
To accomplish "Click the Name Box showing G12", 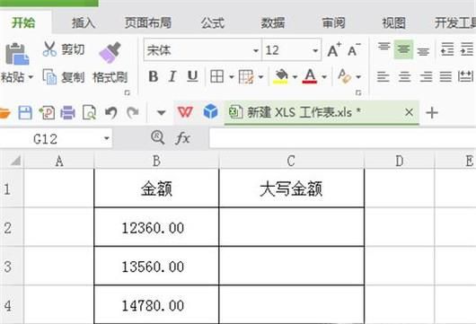I will tap(57, 139).
